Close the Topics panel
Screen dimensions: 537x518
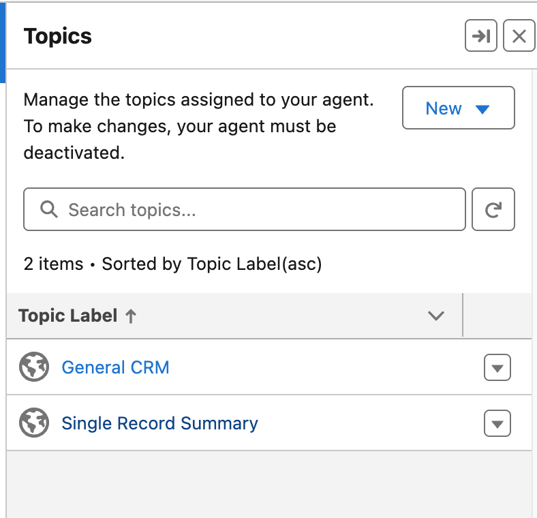(x=519, y=36)
